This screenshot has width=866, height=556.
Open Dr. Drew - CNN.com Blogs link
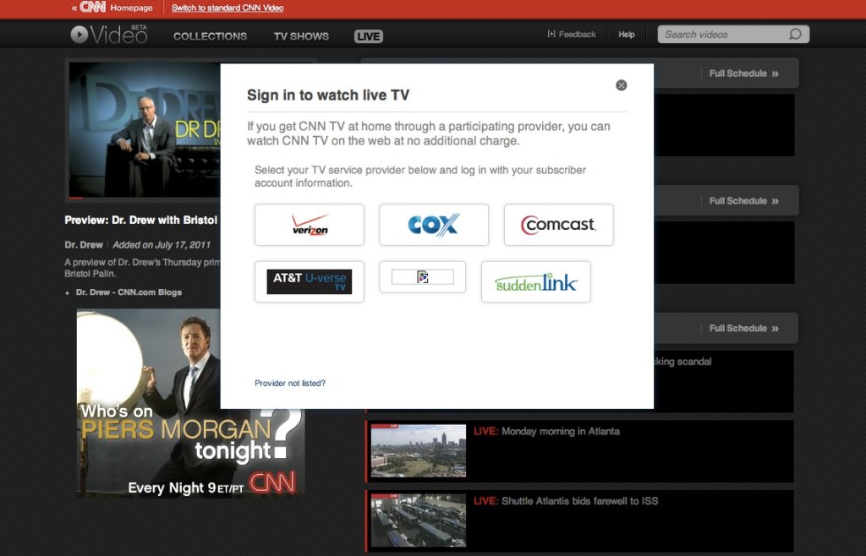[x=129, y=292]
